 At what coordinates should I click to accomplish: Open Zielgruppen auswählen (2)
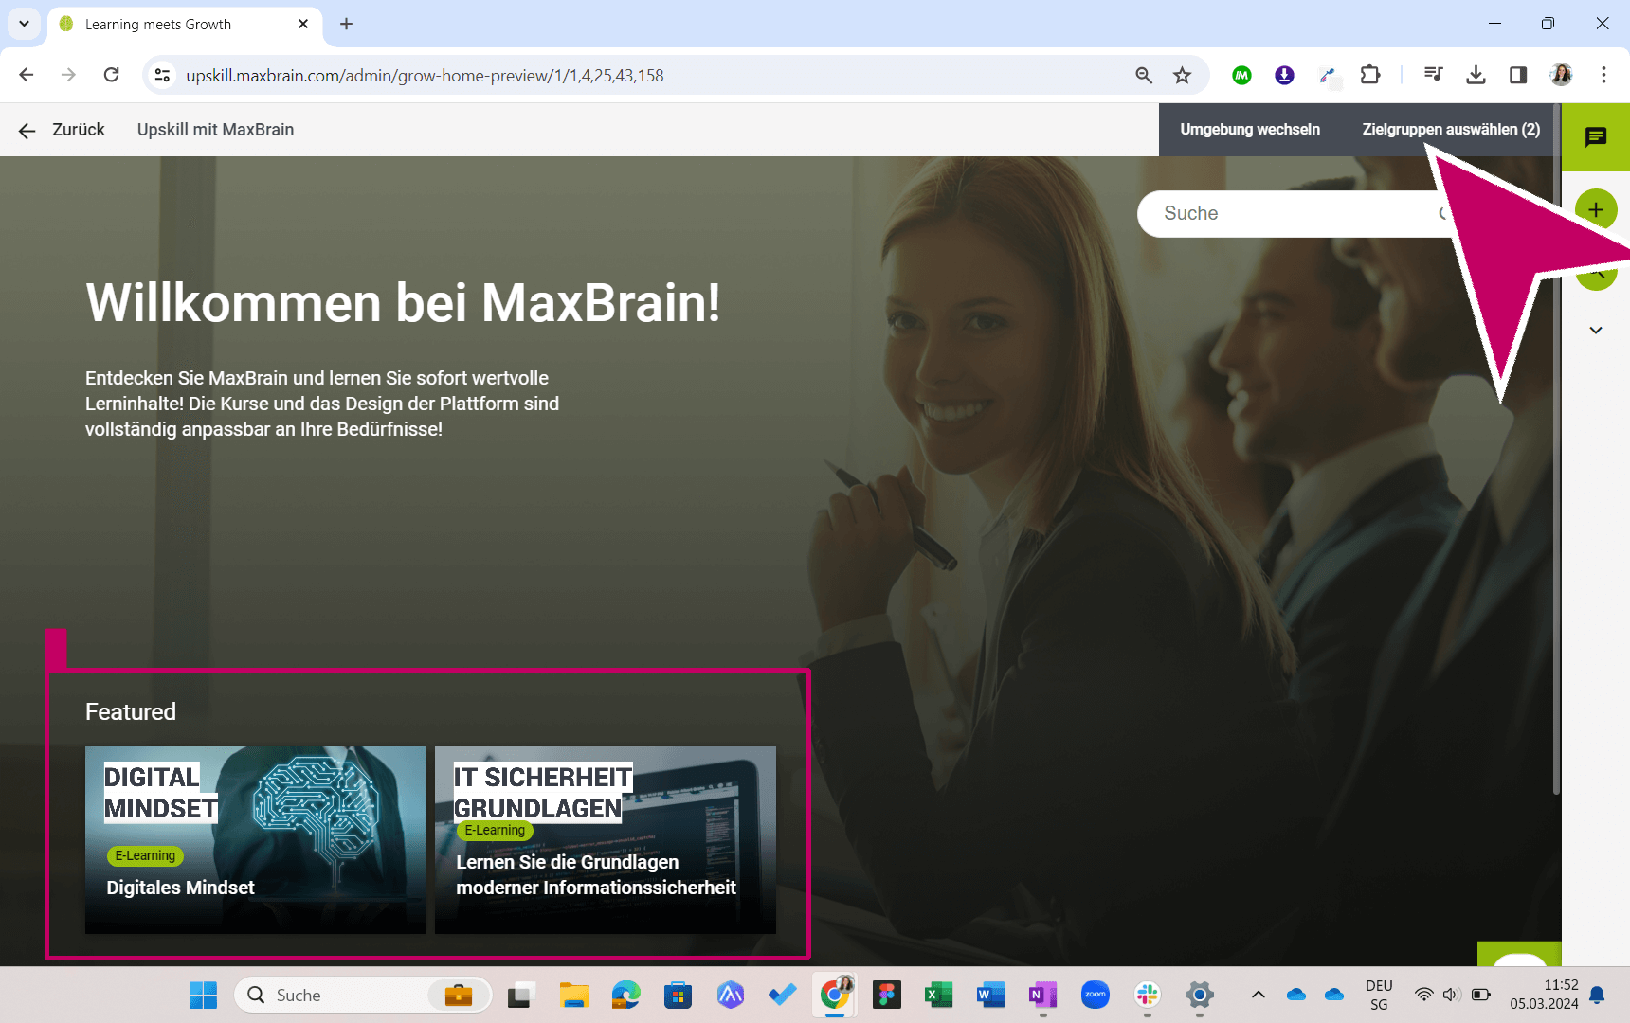coord(1451,130)
